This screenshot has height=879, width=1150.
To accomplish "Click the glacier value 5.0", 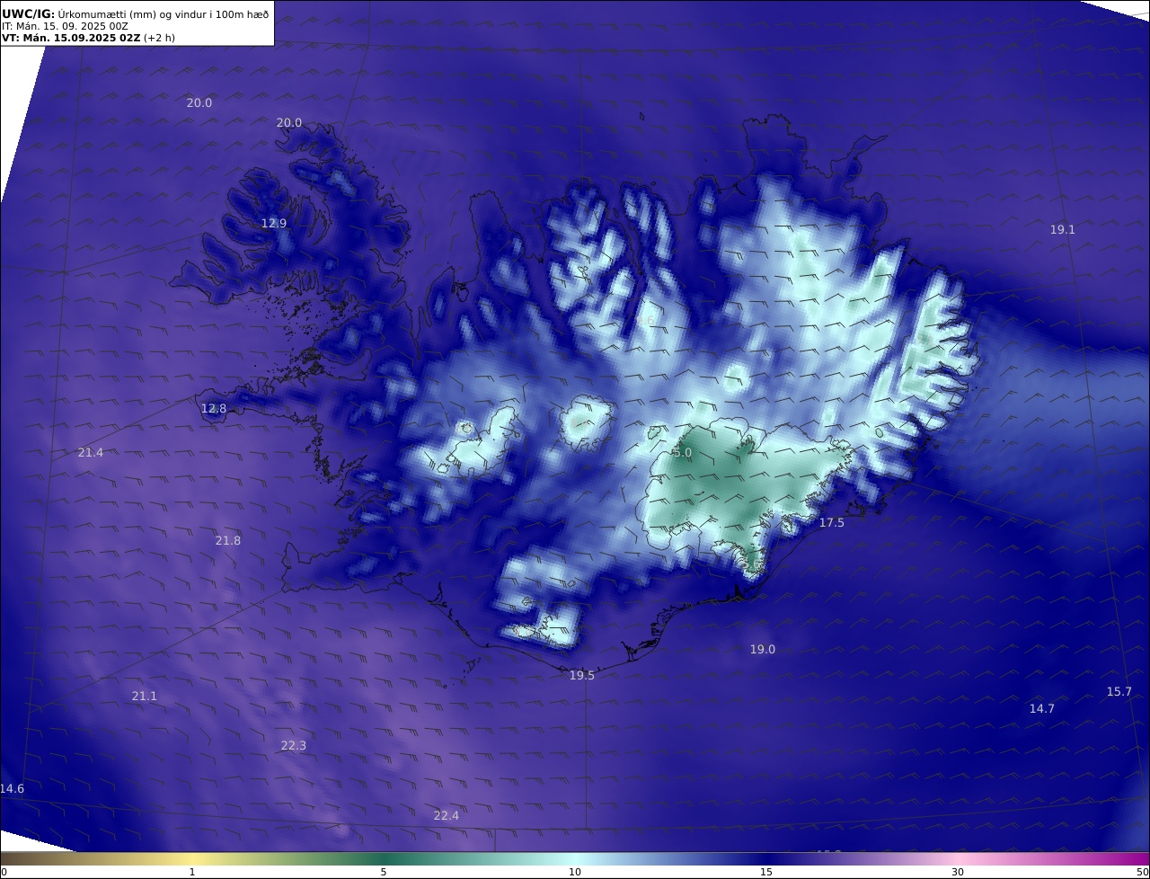I will 683,453.
